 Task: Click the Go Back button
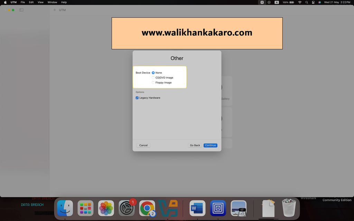coord(195,145)
